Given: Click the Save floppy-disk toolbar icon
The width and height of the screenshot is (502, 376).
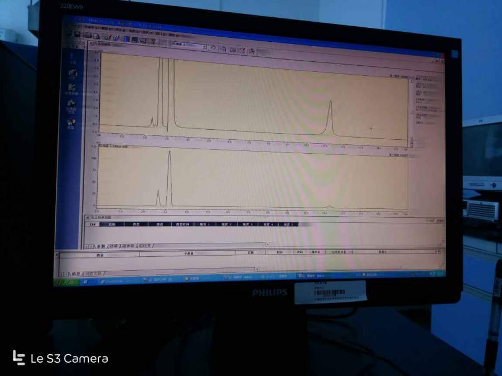Looking at the screenshot, I should (x=77, y=34).
